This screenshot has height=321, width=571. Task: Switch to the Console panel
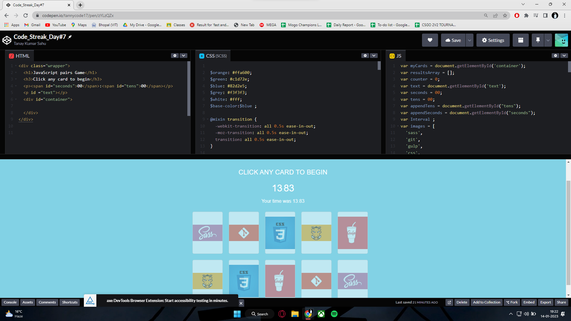10,302
